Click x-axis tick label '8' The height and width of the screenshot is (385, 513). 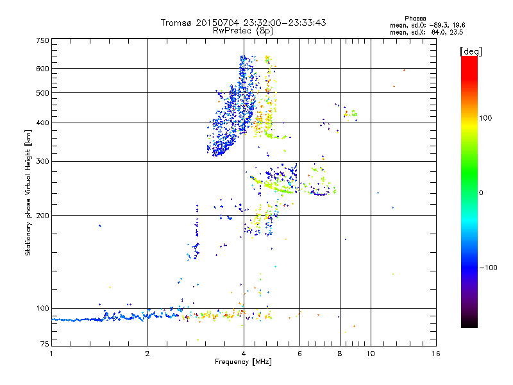point(340,354)
